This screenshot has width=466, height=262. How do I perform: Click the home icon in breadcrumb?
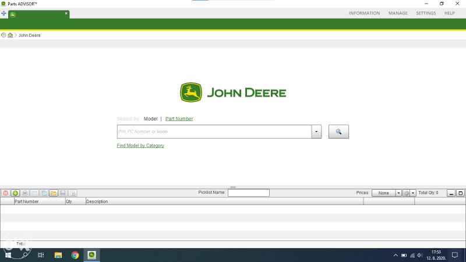pos(10,36)
